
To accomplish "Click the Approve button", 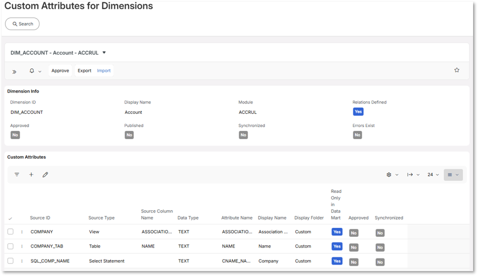I will [60, 71].
